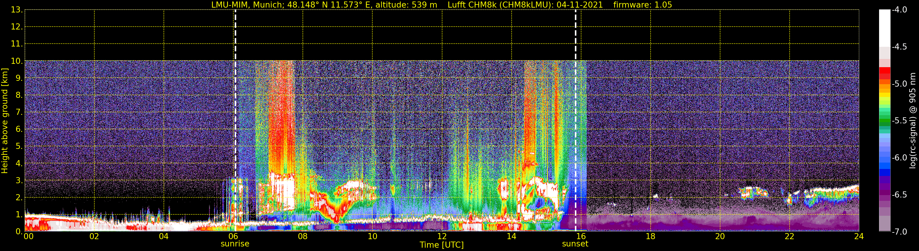919x251 pixels.
Task: Click the -4.0 colorbar tick label
Action: click(899, 10)
